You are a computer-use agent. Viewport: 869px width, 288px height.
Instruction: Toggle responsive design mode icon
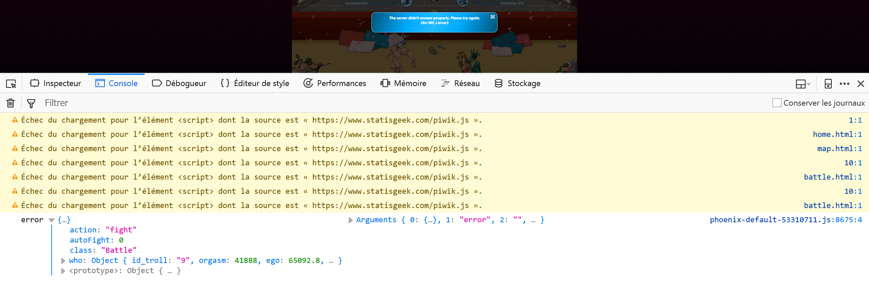point(828,84)
